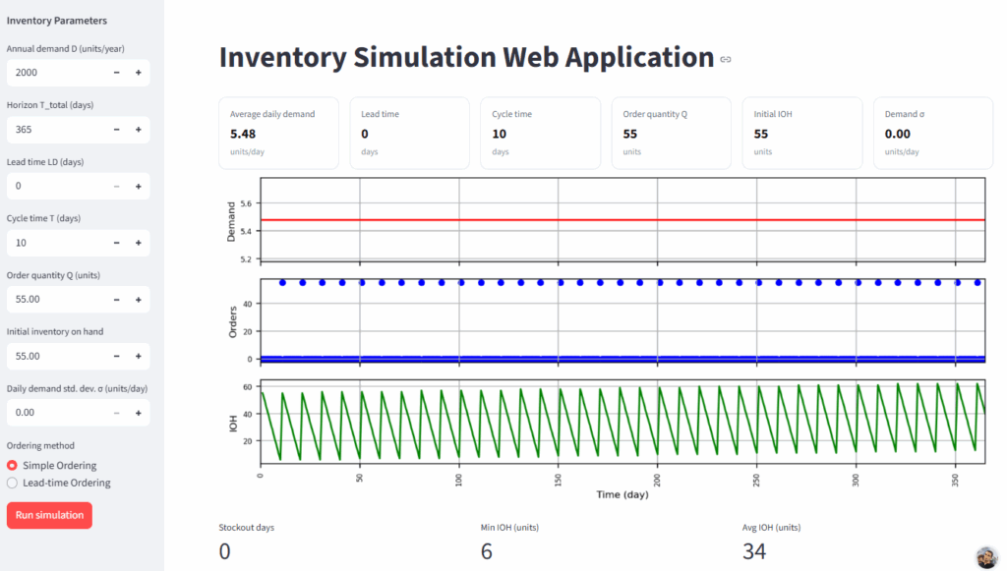Image resolution: width=1007 pixels, height=571 pixels.
Task: Decrease Annual demand D with minus button
Action: [x=116, y=73]
